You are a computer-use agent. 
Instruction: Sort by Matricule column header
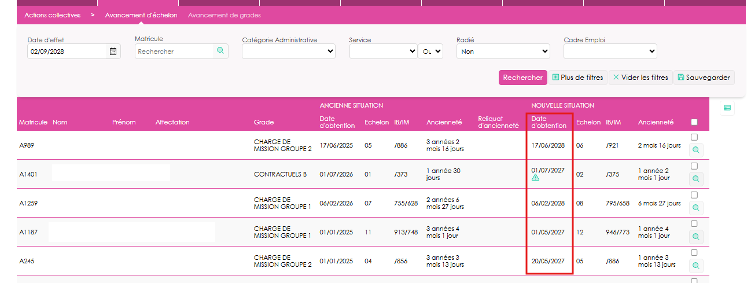point(33,122)
